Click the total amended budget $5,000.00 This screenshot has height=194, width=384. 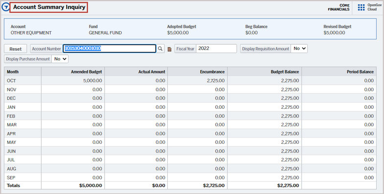(x=90, y=185)
